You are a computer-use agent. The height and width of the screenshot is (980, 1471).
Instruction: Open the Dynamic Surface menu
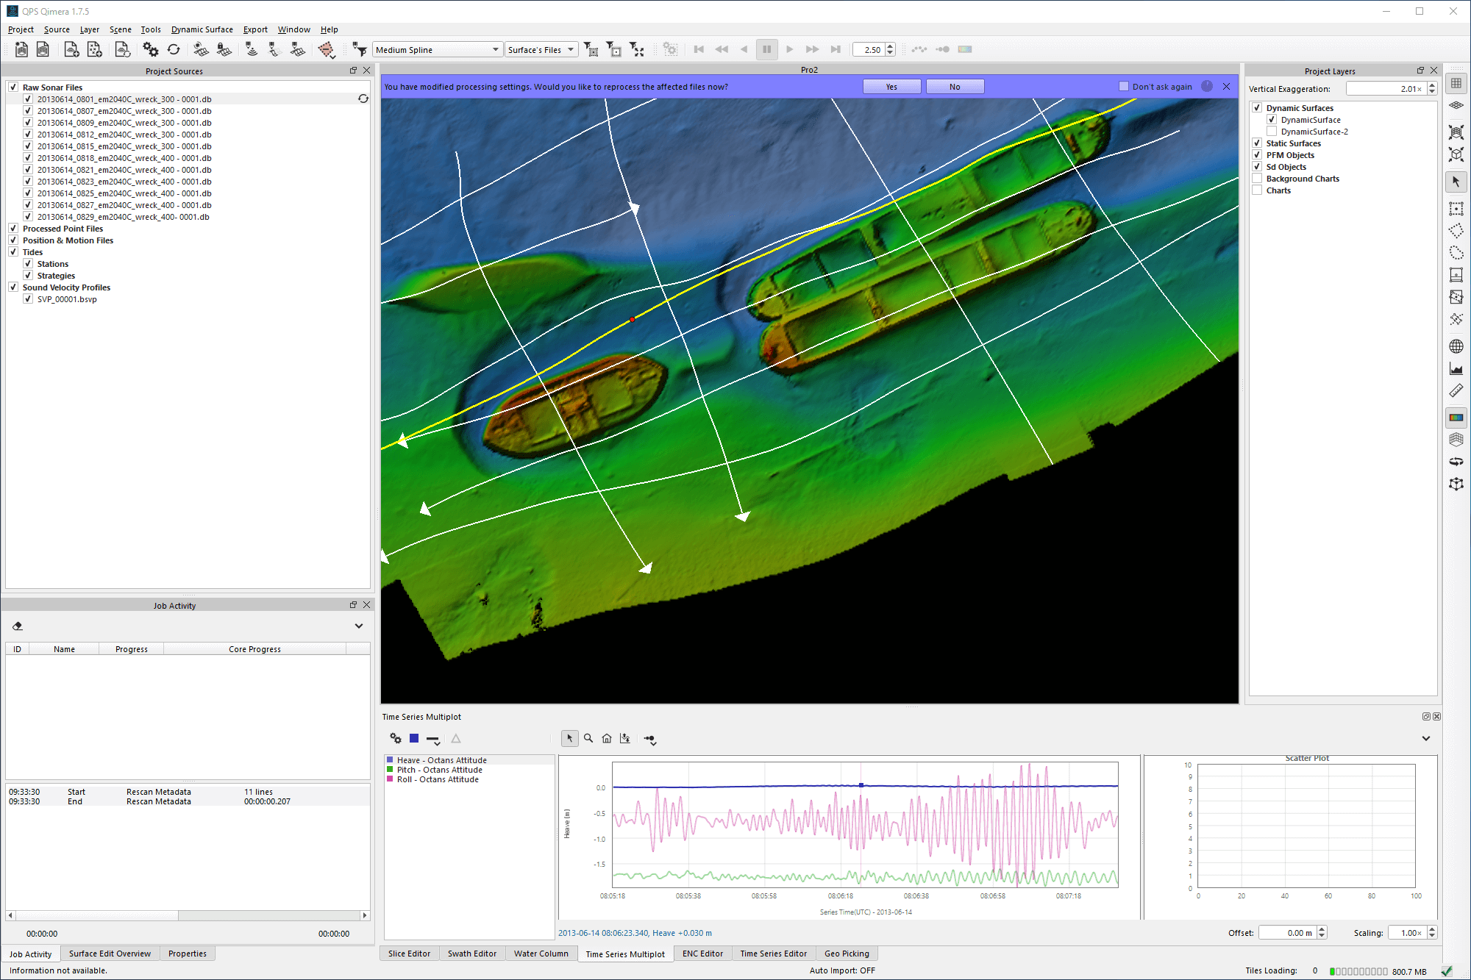pos(202,29)
